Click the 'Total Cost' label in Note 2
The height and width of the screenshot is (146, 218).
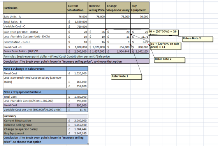(35, 97)
